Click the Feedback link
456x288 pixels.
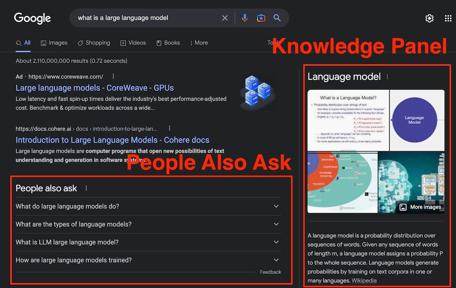point(271,272)
